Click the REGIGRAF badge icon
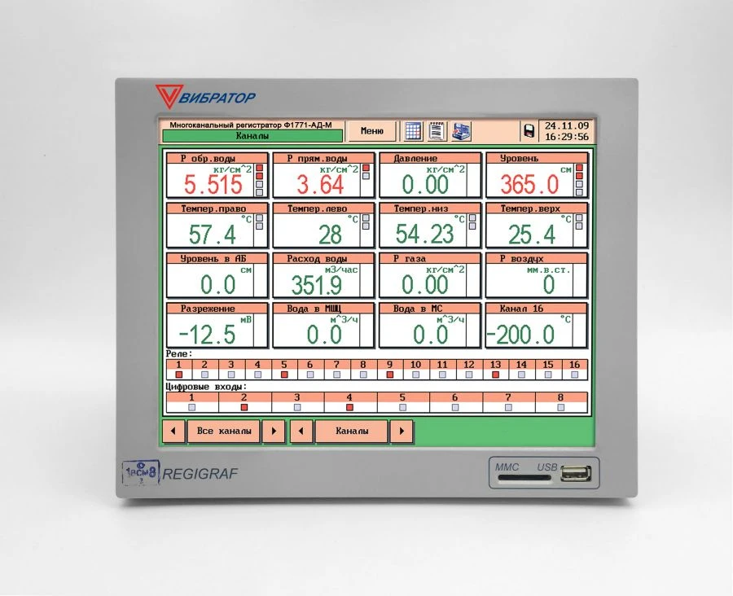This screenshot has width=733, height=596. pyautogui.click(x=140, y=470)
